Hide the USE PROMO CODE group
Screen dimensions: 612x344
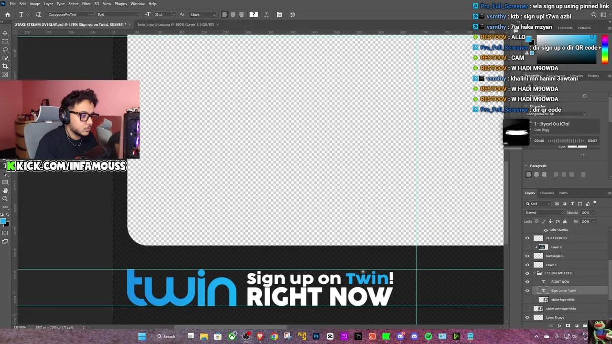[527, 273]
